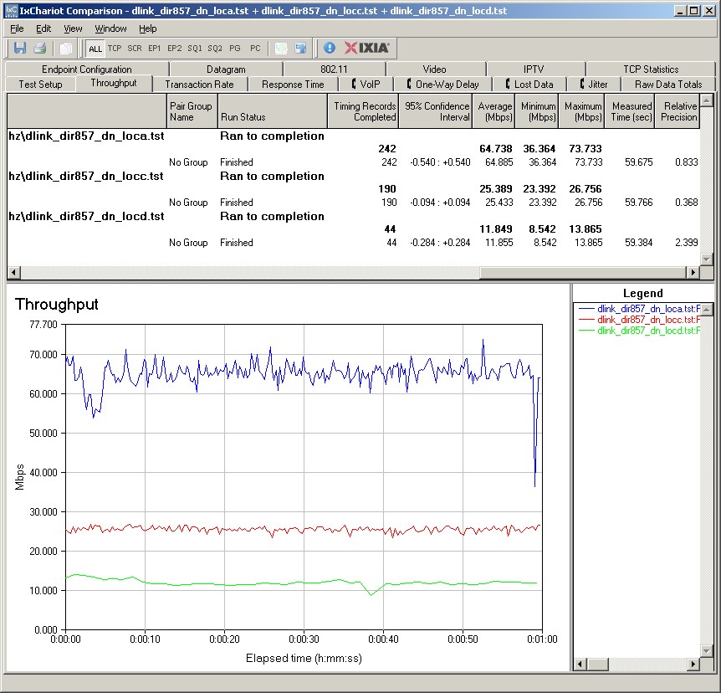Open the Edit menu
The height and width of the screenshot is (693, 721).
43,28
